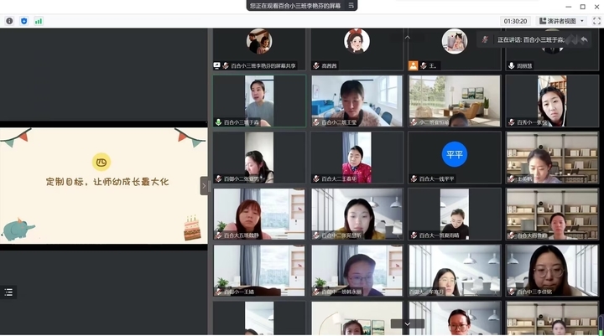The width and height of the screenshot is (604, 336).
Task: Collapse the video panel with the side arrow
Action: click(x=204, y=186)
